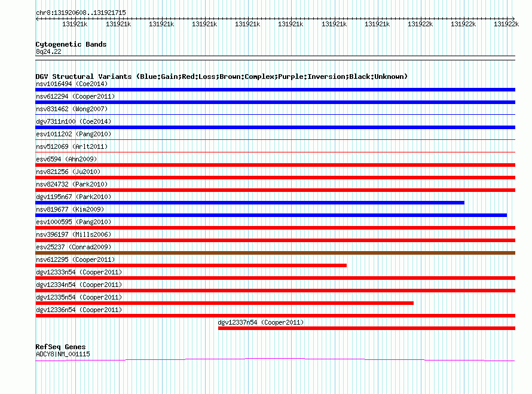Click the Cytogenetic Bands track title

tap(71, 44)
